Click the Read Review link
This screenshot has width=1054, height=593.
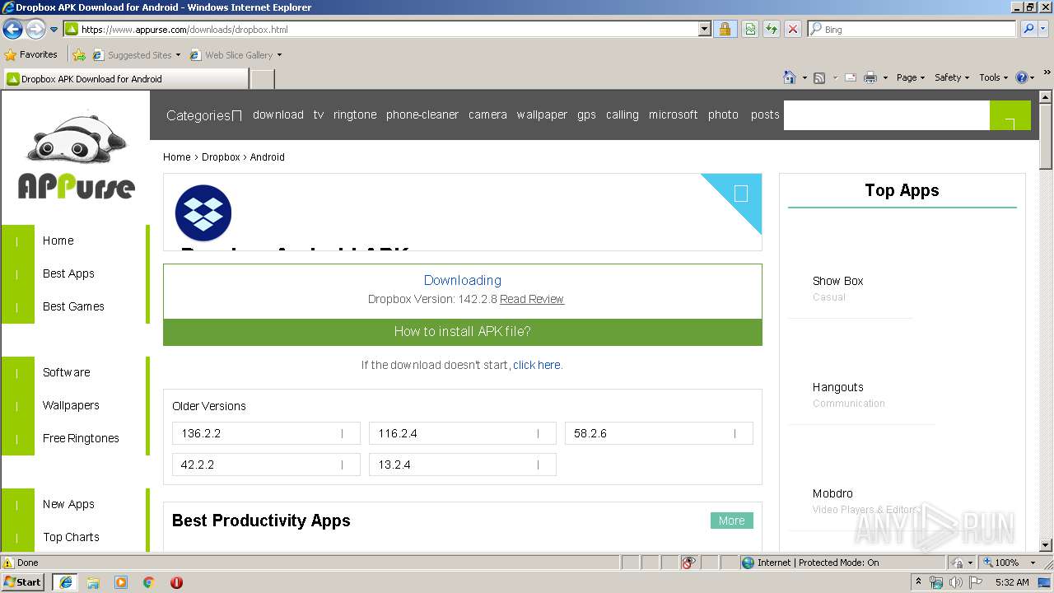click(x=532, y=299)
